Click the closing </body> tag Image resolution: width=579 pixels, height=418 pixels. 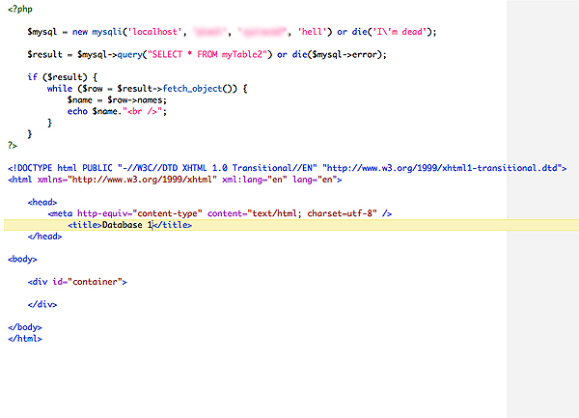pos(25,327)
